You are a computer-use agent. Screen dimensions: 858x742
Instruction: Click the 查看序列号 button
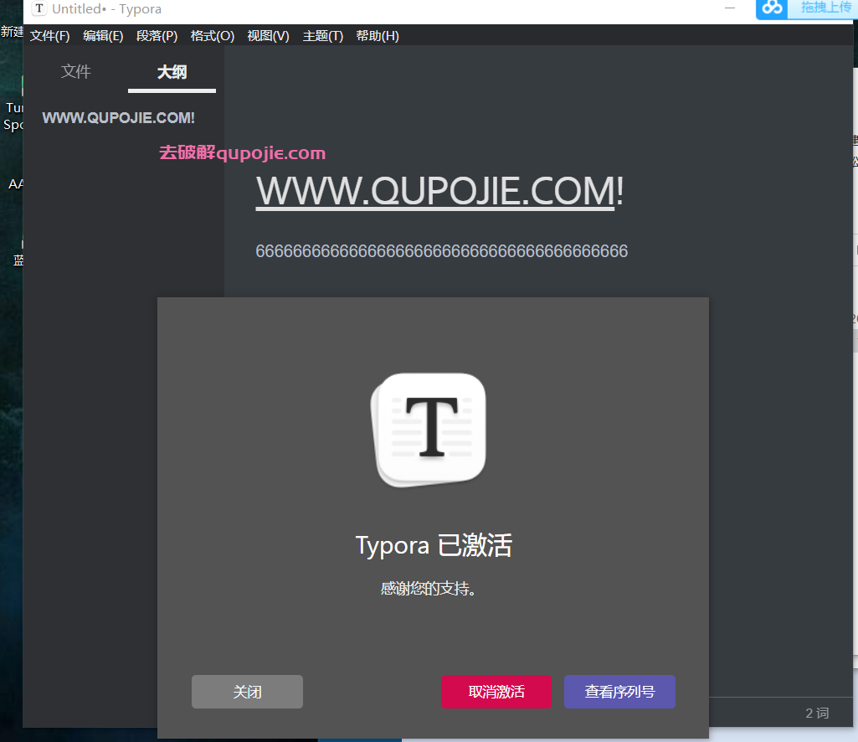619,692
